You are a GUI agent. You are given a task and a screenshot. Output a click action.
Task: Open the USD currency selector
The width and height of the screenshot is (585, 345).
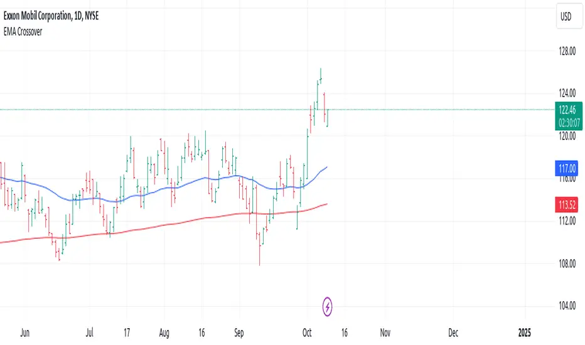coord(569,16)
